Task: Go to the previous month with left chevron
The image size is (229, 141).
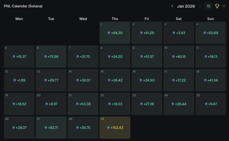Action: point(172,6)
